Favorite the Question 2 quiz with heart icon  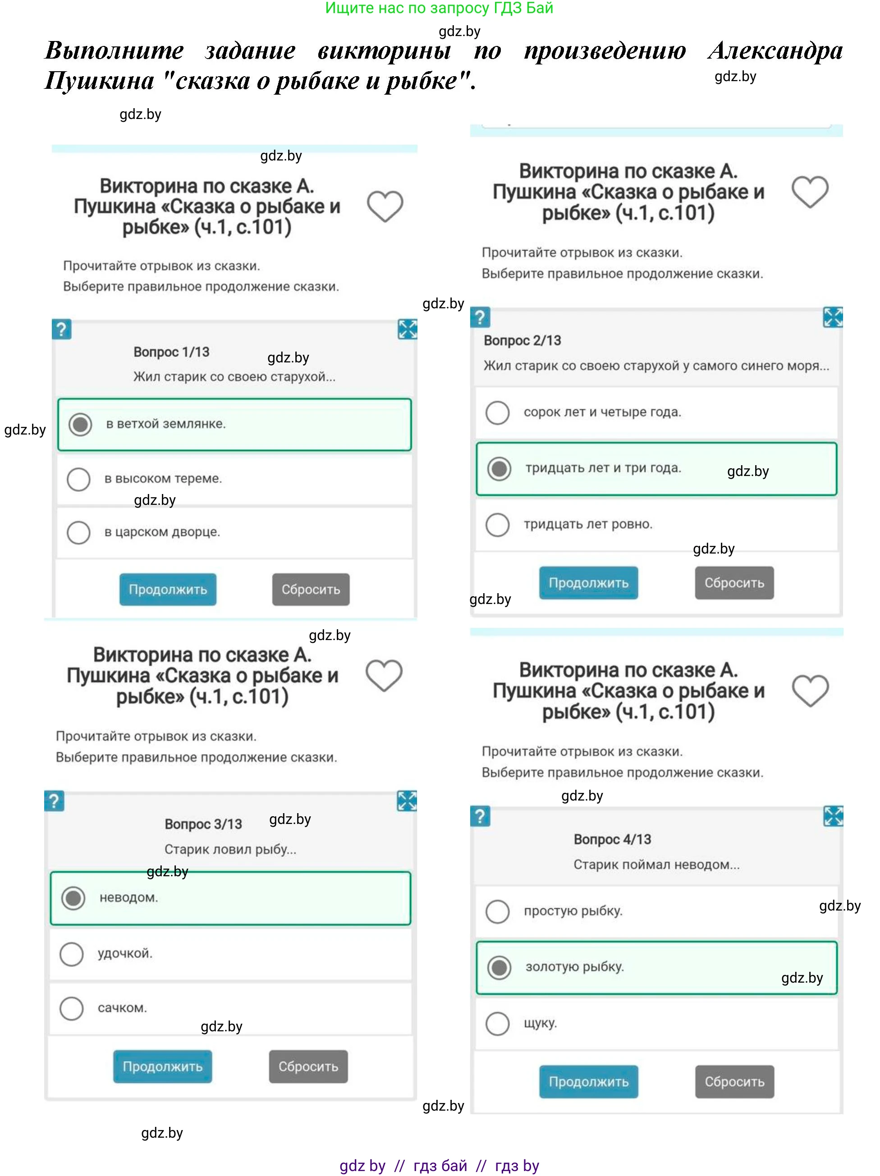coord(809,192)
